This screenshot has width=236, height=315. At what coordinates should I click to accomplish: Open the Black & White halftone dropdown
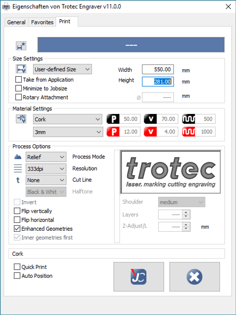click(x=46, y=192)
